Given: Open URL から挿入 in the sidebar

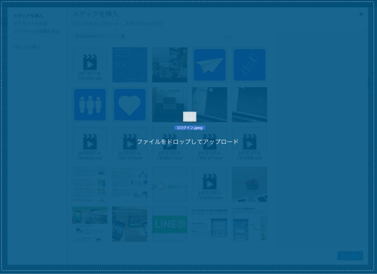Looking at the screenshot, I should [27, 47].
